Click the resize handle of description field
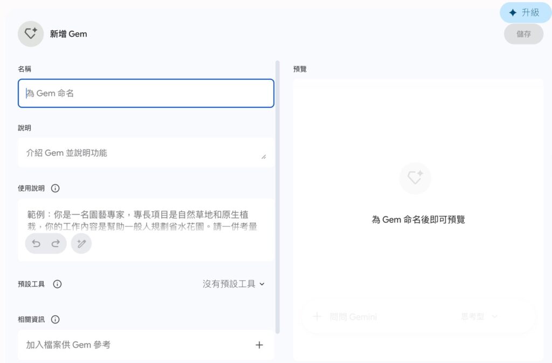The height and width of the screenshot is (363, 552). point(264,157)
